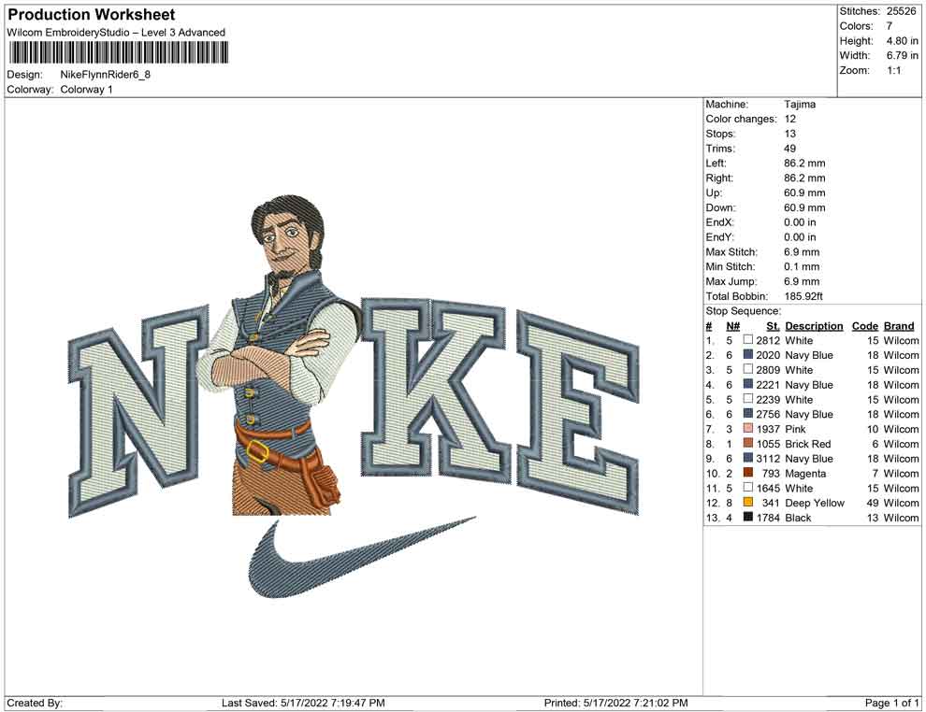Pick the navy blue swatch beside 2756
Viewport: 926px width, 712px height.
[748, 414]
